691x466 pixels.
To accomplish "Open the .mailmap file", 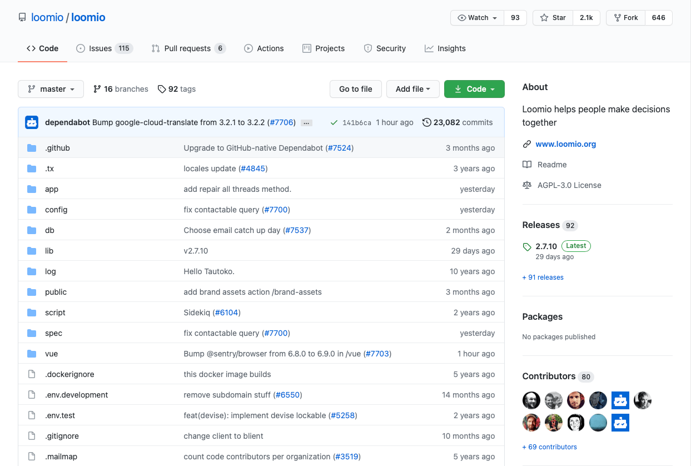I will (61, 457).
